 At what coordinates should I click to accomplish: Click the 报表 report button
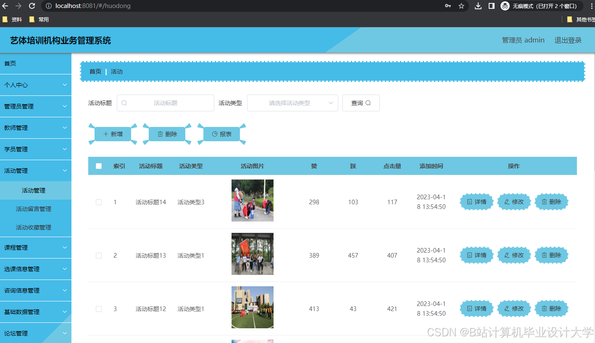coord(221,134)
